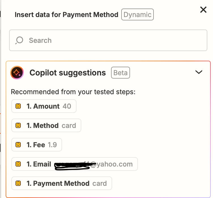
Task: Click the app icon beside Amount
Action: [18, 106]
